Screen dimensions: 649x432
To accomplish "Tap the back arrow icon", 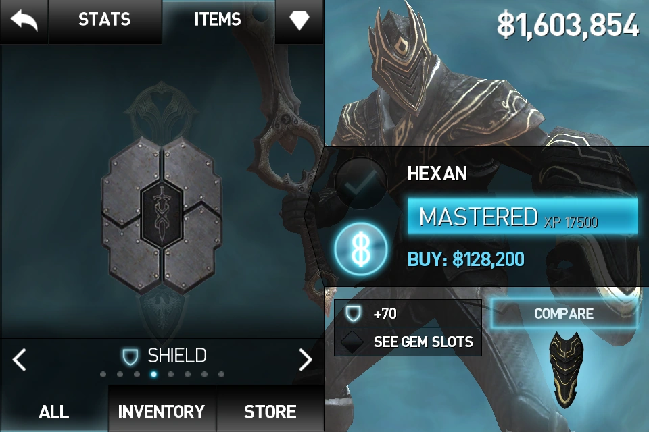I will [24, 21].
